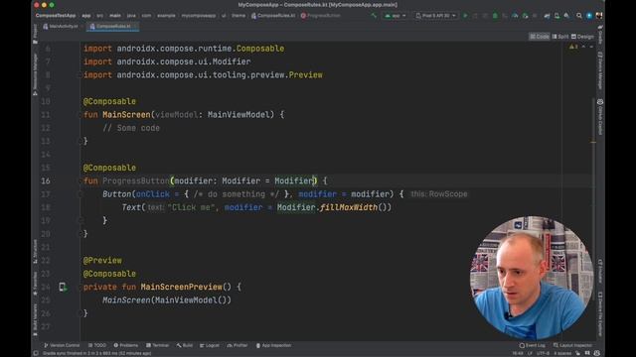Viewport: 636px width, 357px height.
Task: Collapse the ProgressButton function fold on line 16
Action: point(80,180)
